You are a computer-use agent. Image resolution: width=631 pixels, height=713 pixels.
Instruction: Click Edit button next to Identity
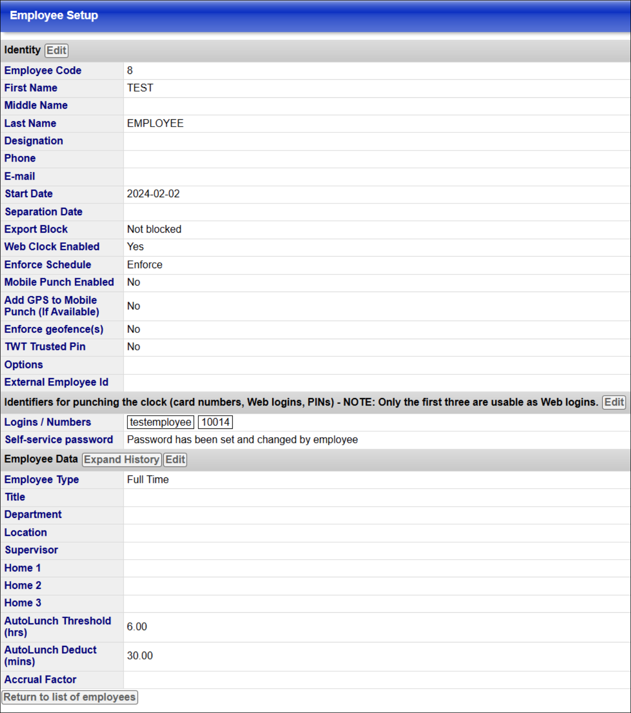(x=56, y=51)
